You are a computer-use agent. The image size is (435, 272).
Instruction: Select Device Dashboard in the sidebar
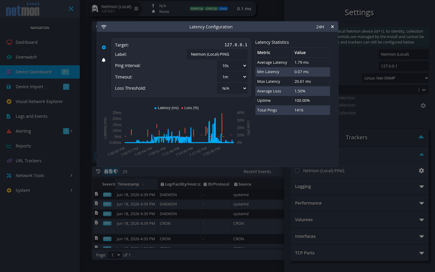[x=40, y=72]
